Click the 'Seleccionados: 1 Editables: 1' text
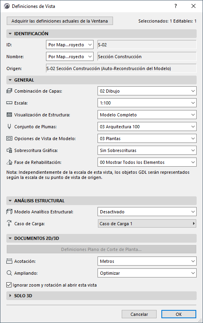The image size is (203, 323). click(x=167, y=21)
